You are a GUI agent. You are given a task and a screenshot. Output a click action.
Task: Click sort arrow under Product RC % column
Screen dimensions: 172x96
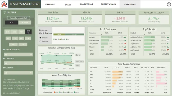(x=145, y=35)
